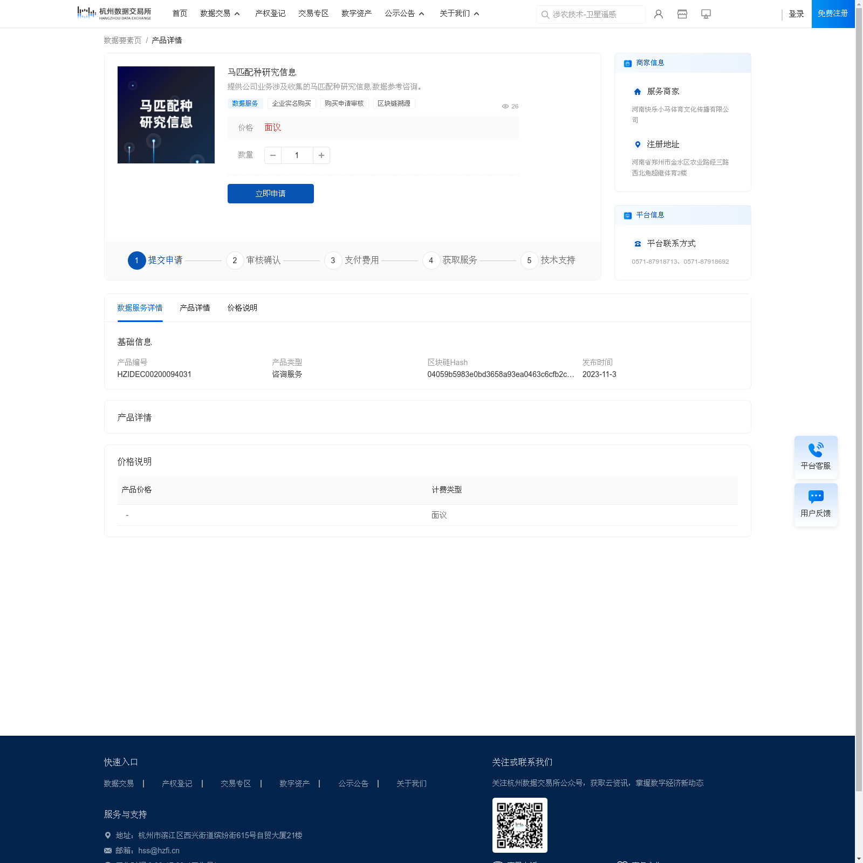Click the 购买申请审核 tag

click(344, 104)
